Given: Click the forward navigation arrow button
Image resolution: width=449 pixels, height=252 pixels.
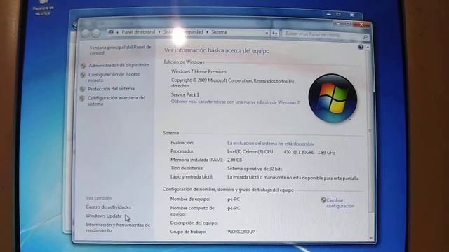Looking at the screenshot, I should click(x=96, y=34).
